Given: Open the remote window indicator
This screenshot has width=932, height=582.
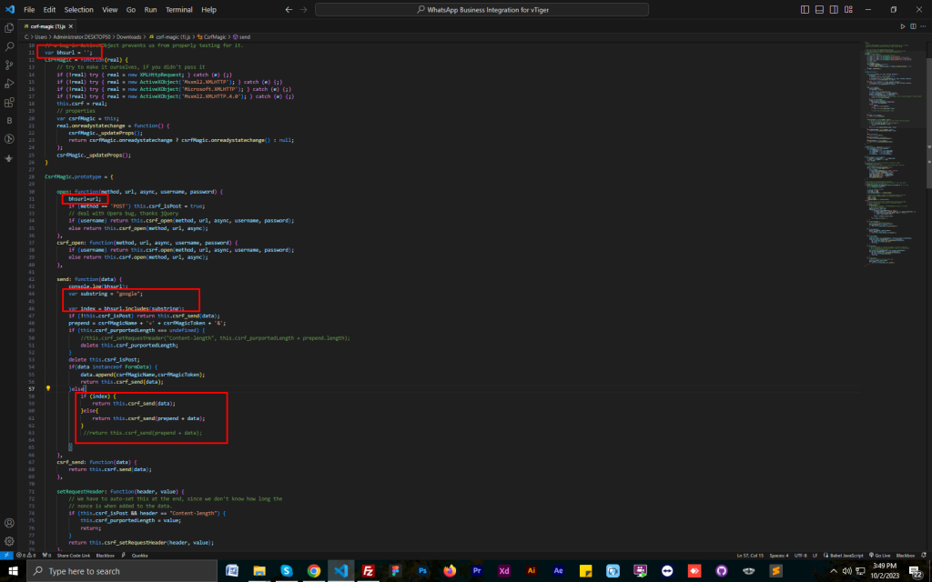Looking at the screenshot, I should tap(6, 556).
